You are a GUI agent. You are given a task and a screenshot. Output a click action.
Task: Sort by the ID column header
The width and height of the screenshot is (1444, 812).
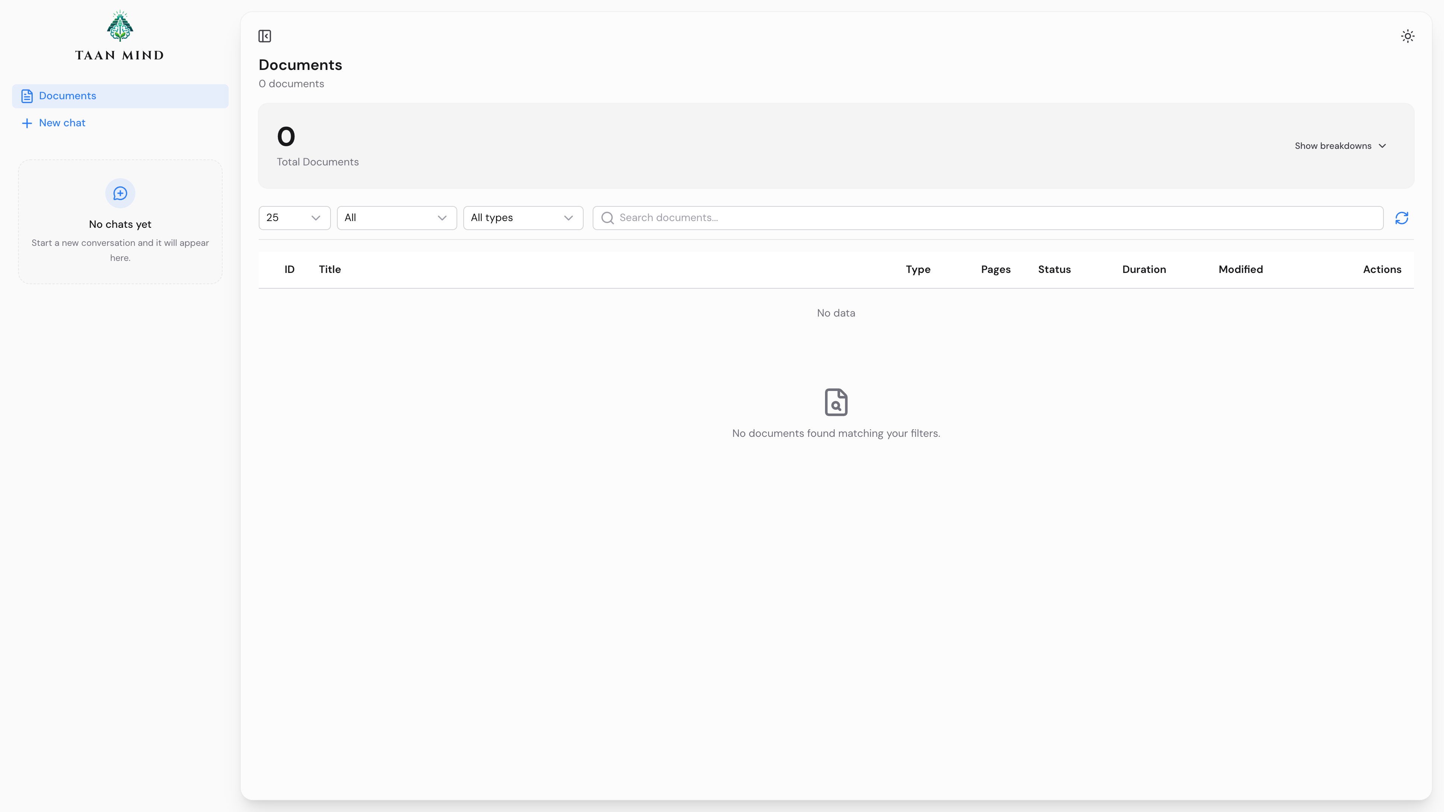pyautogui.click(x=290, y=270)
